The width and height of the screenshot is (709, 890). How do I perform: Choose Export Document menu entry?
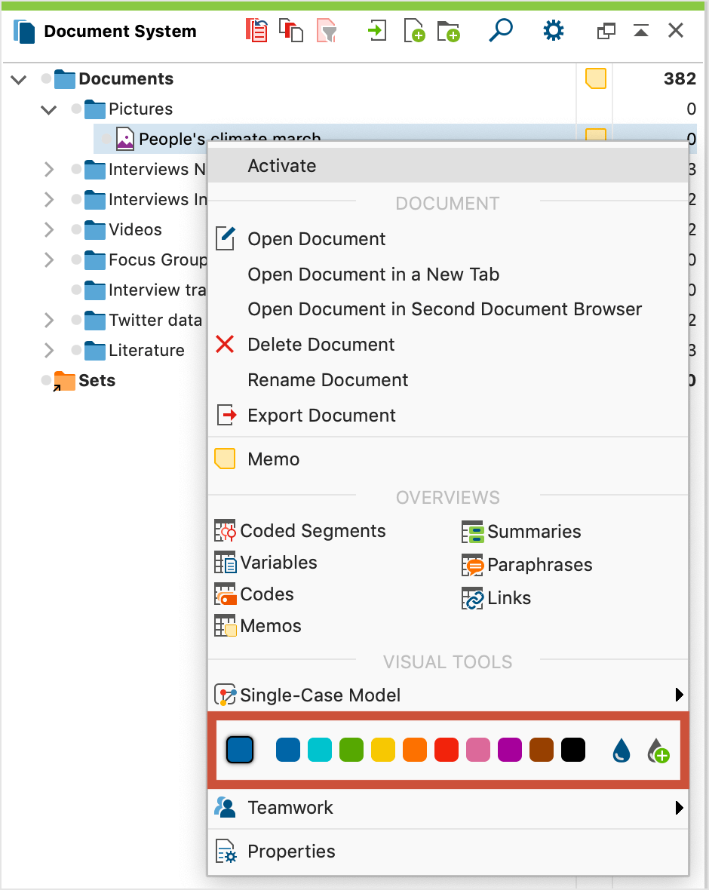tap(321, 416)
